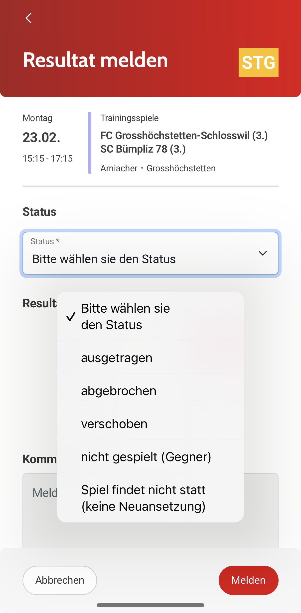Viewport: 301px width, 613px height.
Task: Click the Status dropdown chevron arrow
Action: 263,253
